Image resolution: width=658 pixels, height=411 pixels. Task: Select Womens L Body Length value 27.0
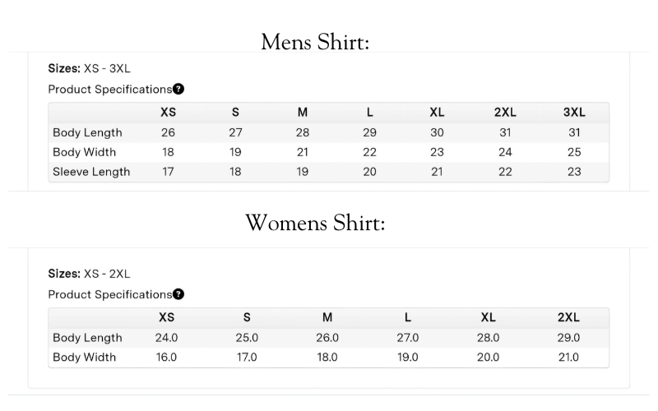pyautogui.click(x=408, y=337)
